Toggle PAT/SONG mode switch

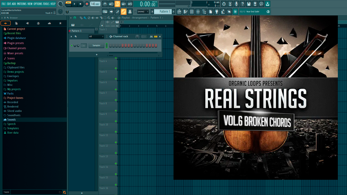pyautogui.click(x=68, y=4)
